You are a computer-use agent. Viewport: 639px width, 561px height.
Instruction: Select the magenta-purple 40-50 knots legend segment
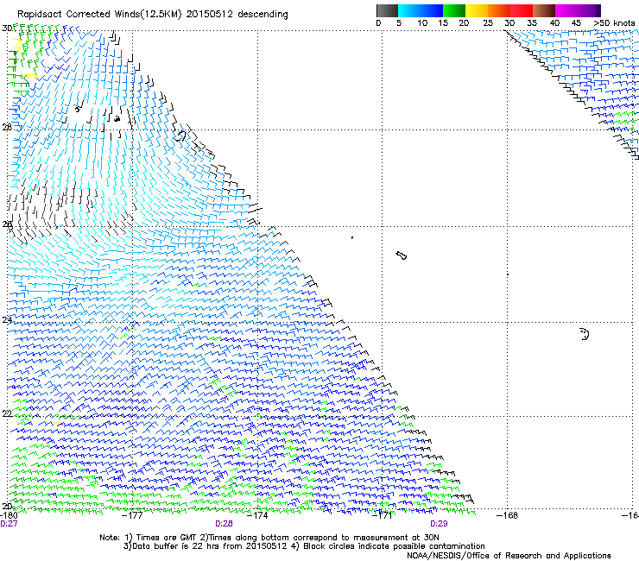578,10
